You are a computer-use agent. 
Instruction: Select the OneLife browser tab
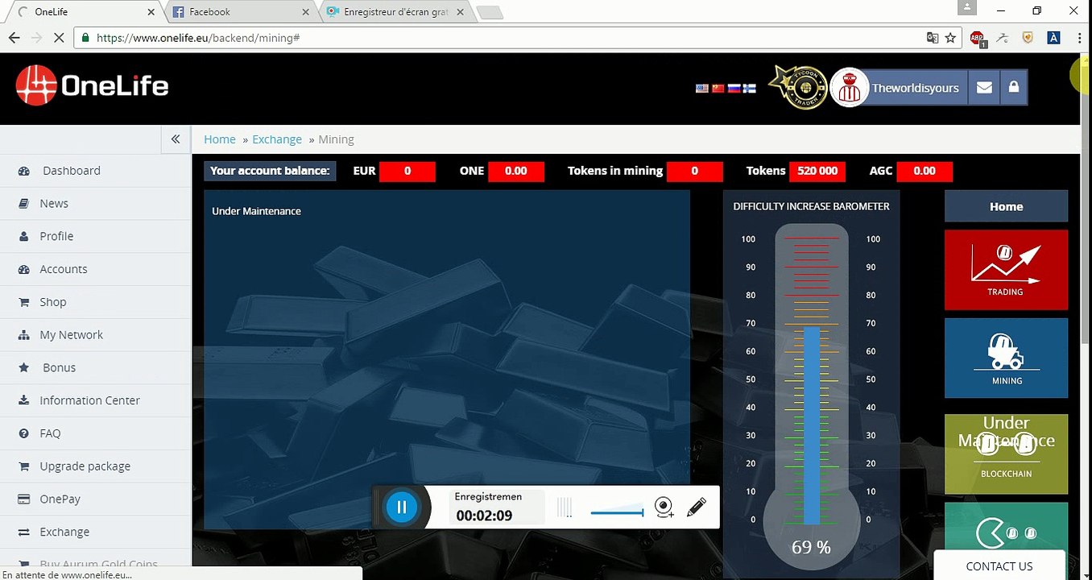(85, 12)
